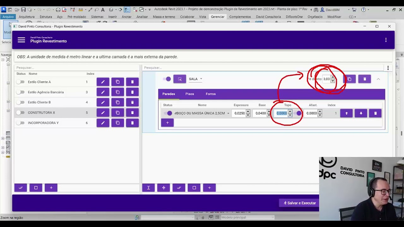Toggle the SALA room status switch
Viewport: 404px width, 227px height.
point(167,79)
